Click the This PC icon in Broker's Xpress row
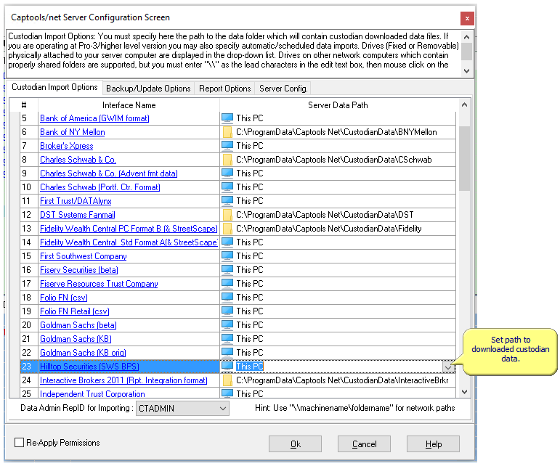 (227, 146)
